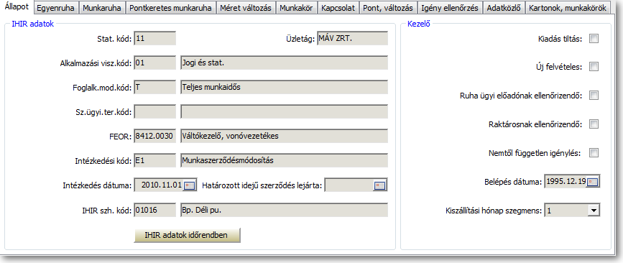Go to the Méret változás tab
This screenshot has height=263, width=623.
(245, 8)
